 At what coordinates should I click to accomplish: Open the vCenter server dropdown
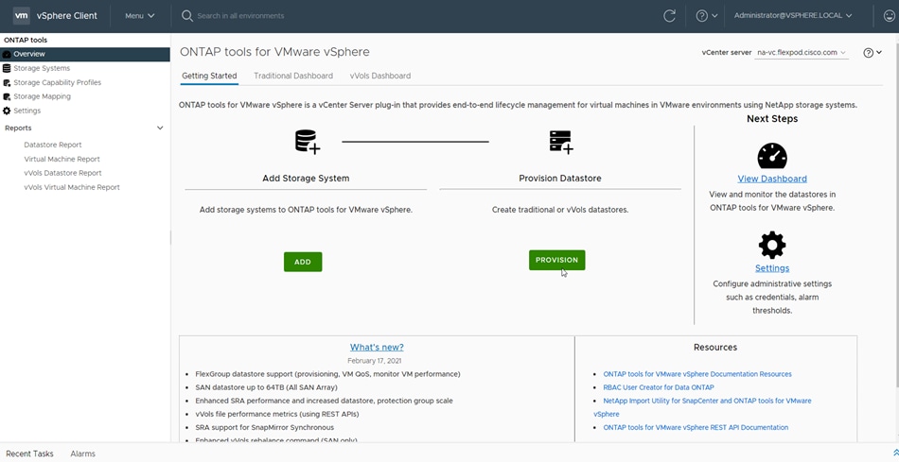coord(802,53)
